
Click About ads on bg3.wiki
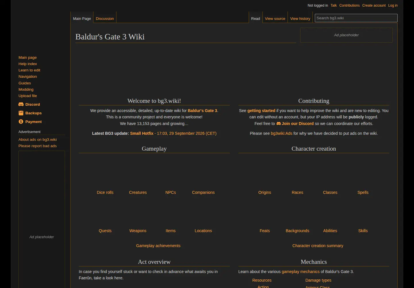(38, 139)
